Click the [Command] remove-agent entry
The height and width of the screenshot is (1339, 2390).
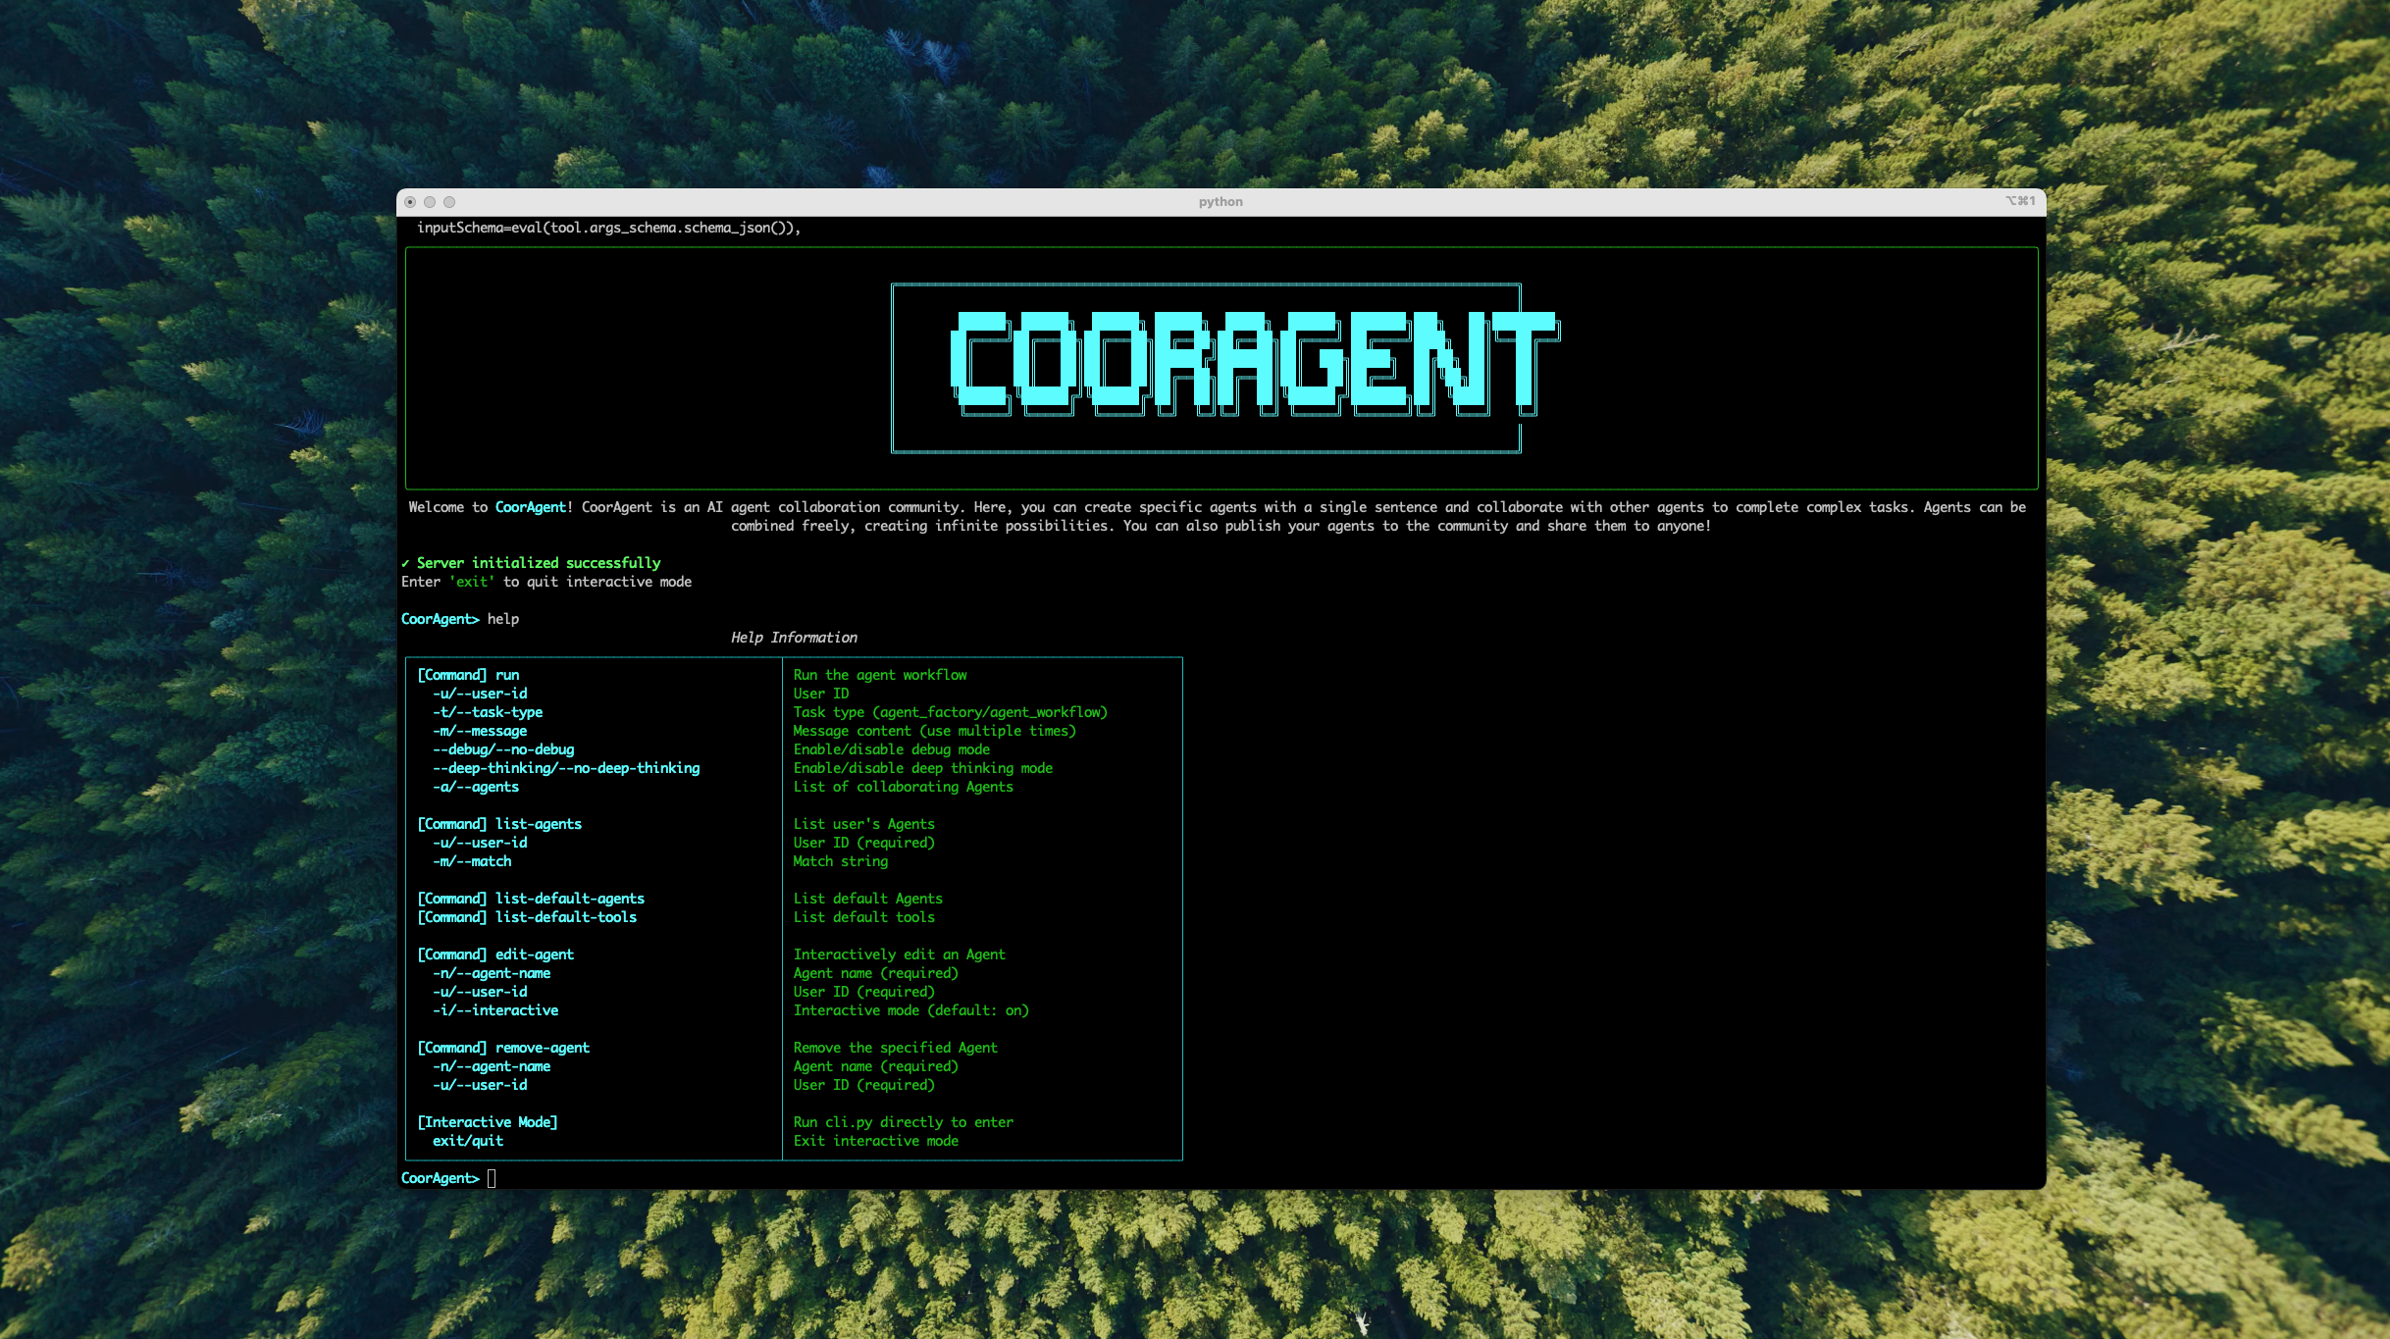pos(503,1048)
